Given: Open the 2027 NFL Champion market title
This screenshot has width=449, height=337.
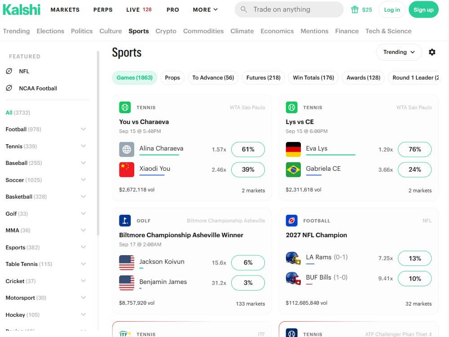Looking at the screenshot, I should click(x=316, y=235).
